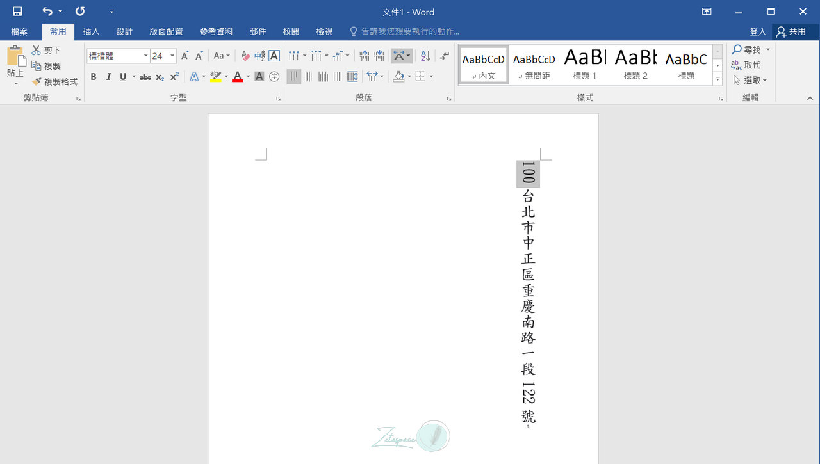
Task: Toggle bold formatting
Action: [x=94, y=77]
